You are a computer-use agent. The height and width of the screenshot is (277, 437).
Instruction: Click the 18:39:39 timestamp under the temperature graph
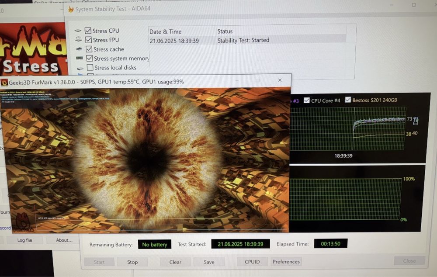[x=343, y=156]
